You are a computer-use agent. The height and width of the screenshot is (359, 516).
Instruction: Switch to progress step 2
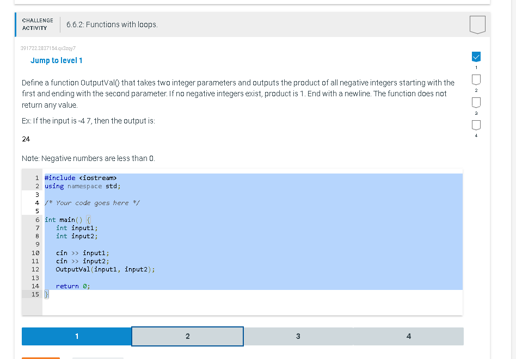(x=187, y=336)
